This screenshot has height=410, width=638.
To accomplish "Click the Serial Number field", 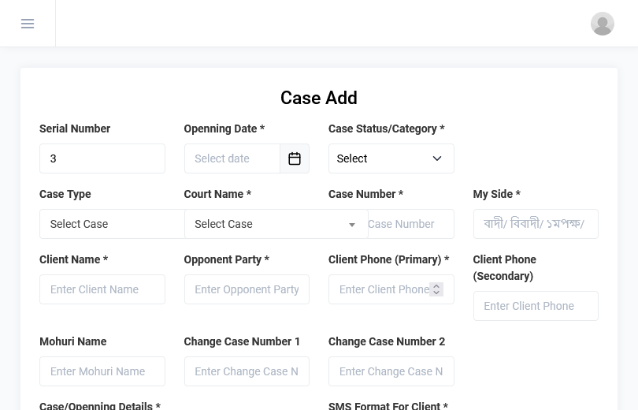I will [x=102, y=158].
